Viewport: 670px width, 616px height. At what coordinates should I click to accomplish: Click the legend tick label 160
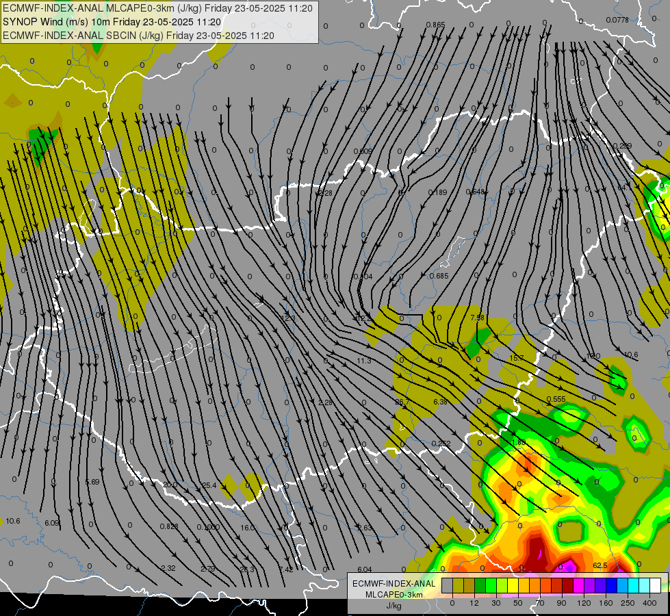coord(606,603)
